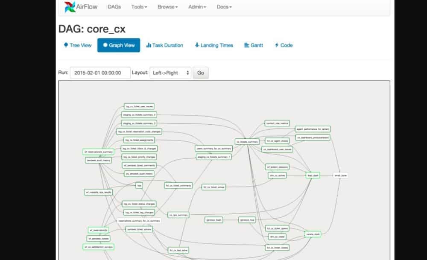Select the cx_tickets_summary task node
This screenshot has height=260, width=427.
(247, 142)
